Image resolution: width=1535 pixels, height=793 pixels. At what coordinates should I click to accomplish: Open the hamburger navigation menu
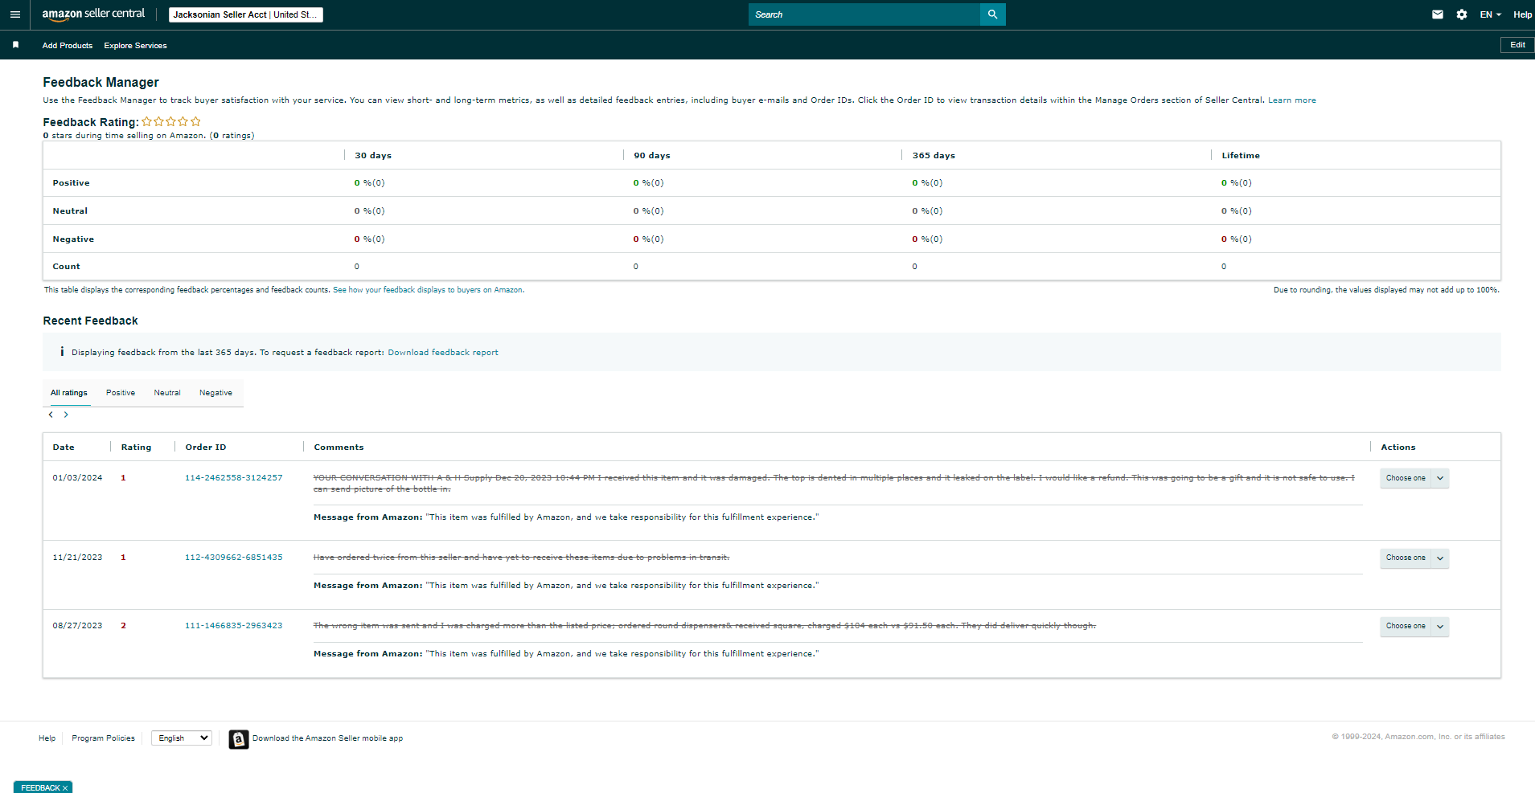[x=14, y=14]
